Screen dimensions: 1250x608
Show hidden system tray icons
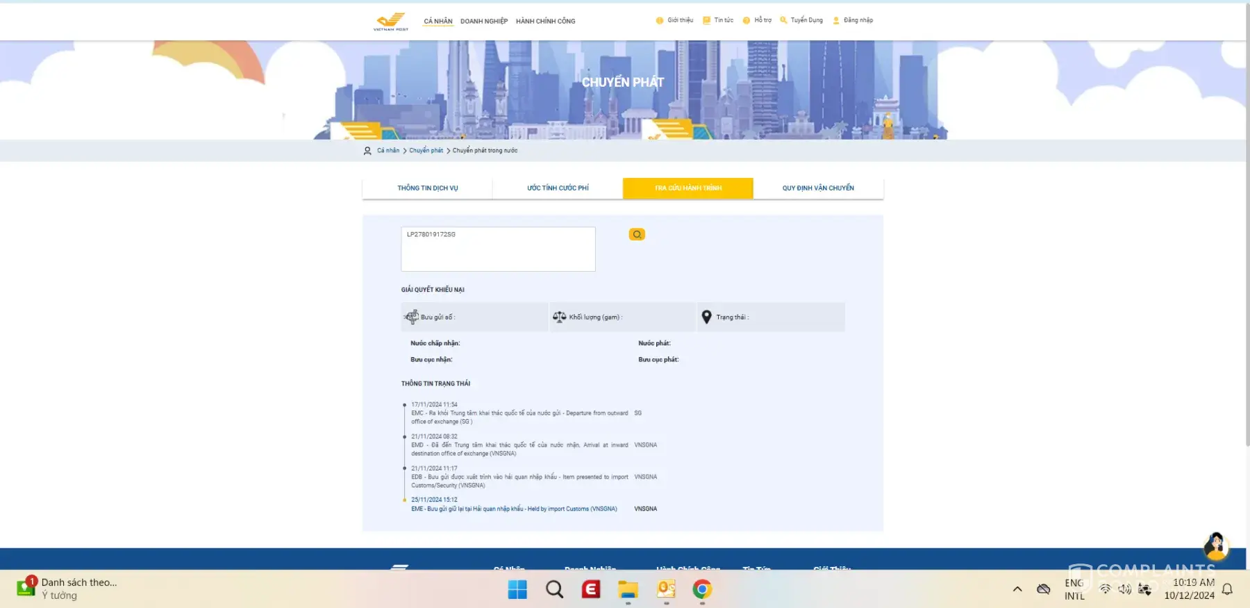pyautogui.click(x=1017, y=589)
